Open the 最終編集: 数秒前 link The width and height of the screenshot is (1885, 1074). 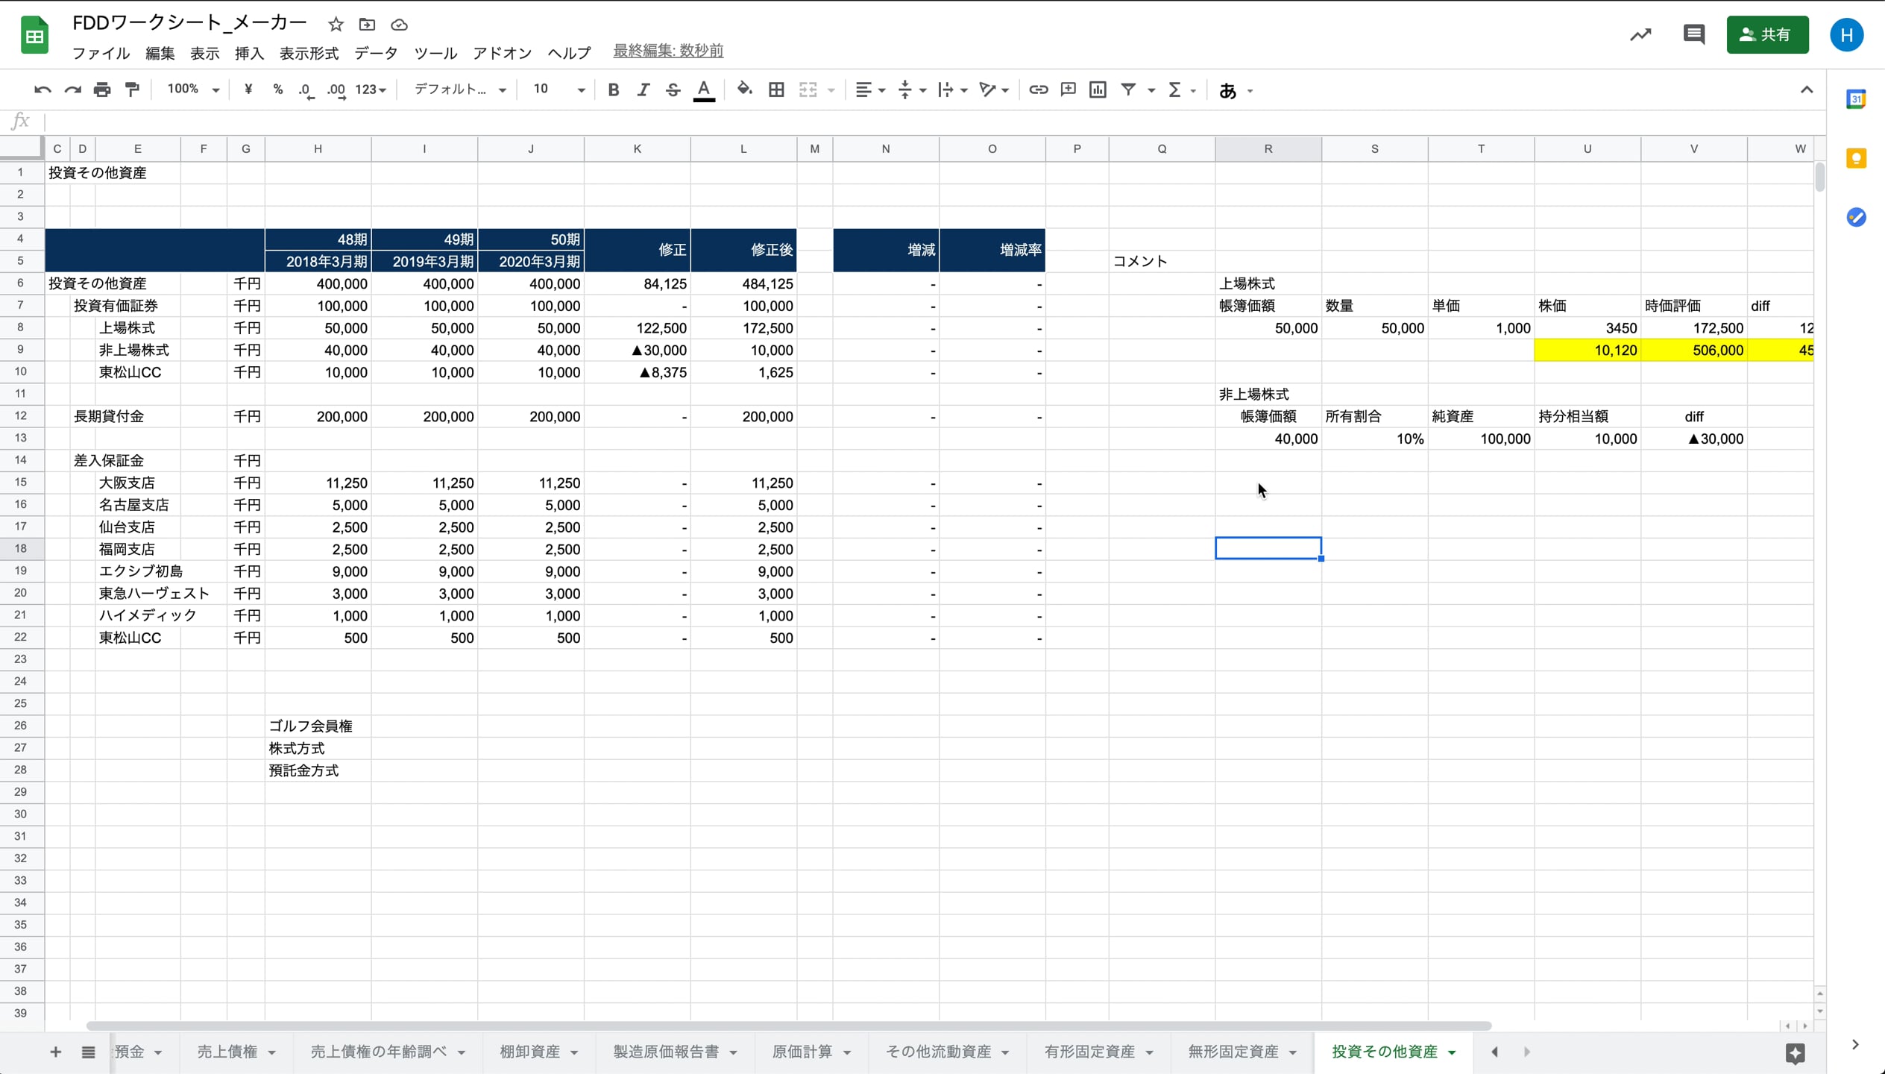(667, 51)
